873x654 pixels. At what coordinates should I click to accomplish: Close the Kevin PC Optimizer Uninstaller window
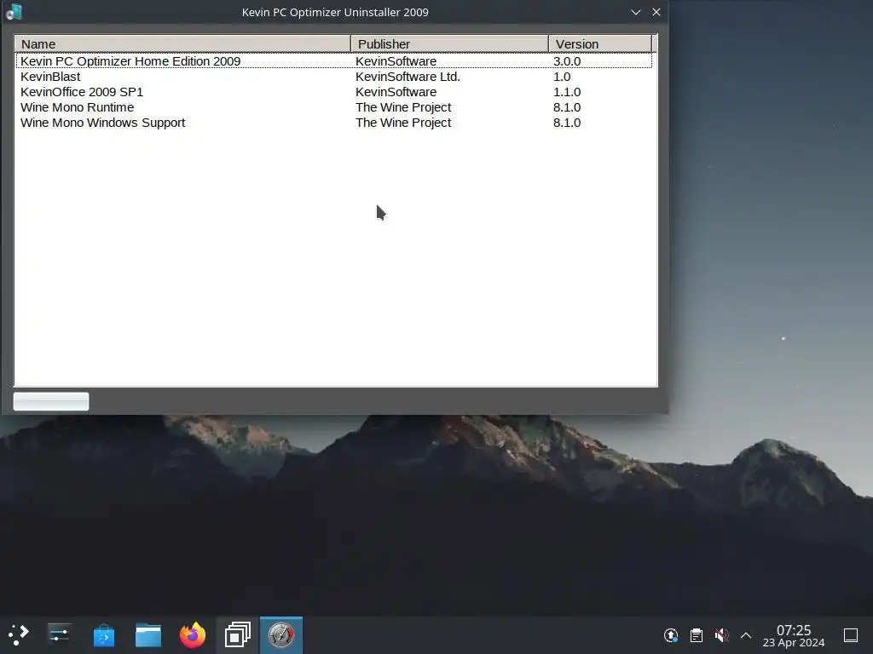pyautogui.click(x=656, y=12)
